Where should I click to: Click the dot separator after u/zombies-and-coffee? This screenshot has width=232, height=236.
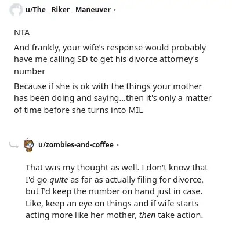coord(118,145)
